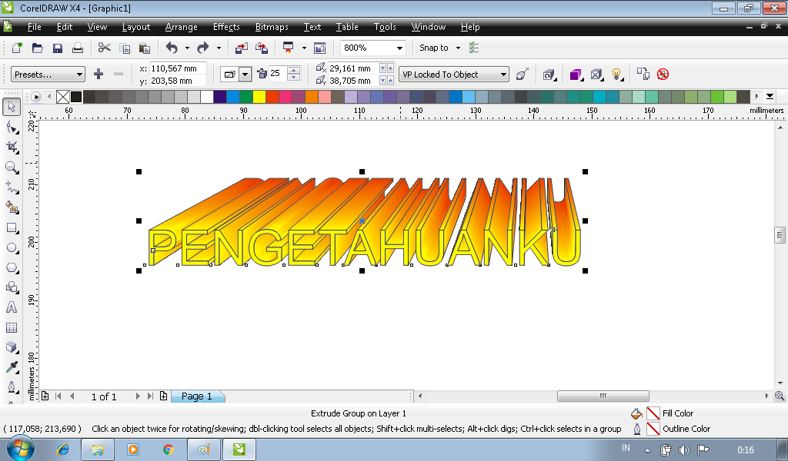
Task: Open the Bitmaps menu
Action: click(271, 27)
